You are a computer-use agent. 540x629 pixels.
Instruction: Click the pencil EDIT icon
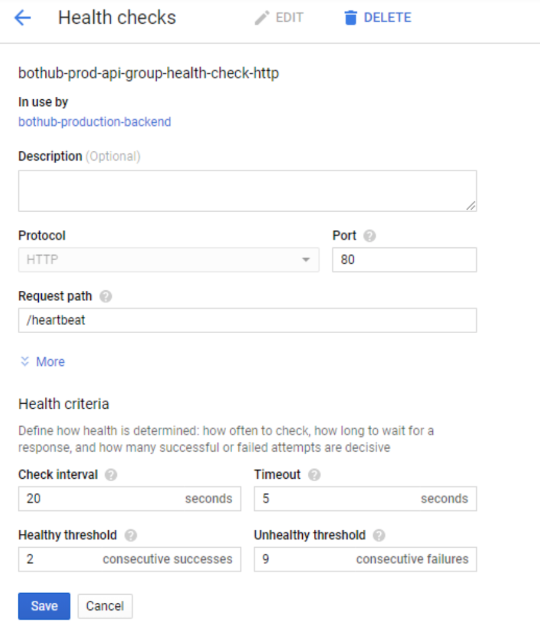[x=261, y=18]
